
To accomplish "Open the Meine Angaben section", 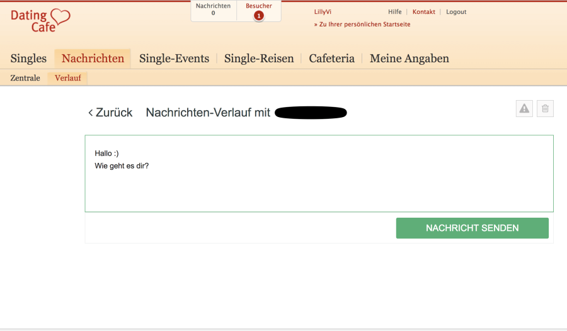I will (x=409, y=59).
